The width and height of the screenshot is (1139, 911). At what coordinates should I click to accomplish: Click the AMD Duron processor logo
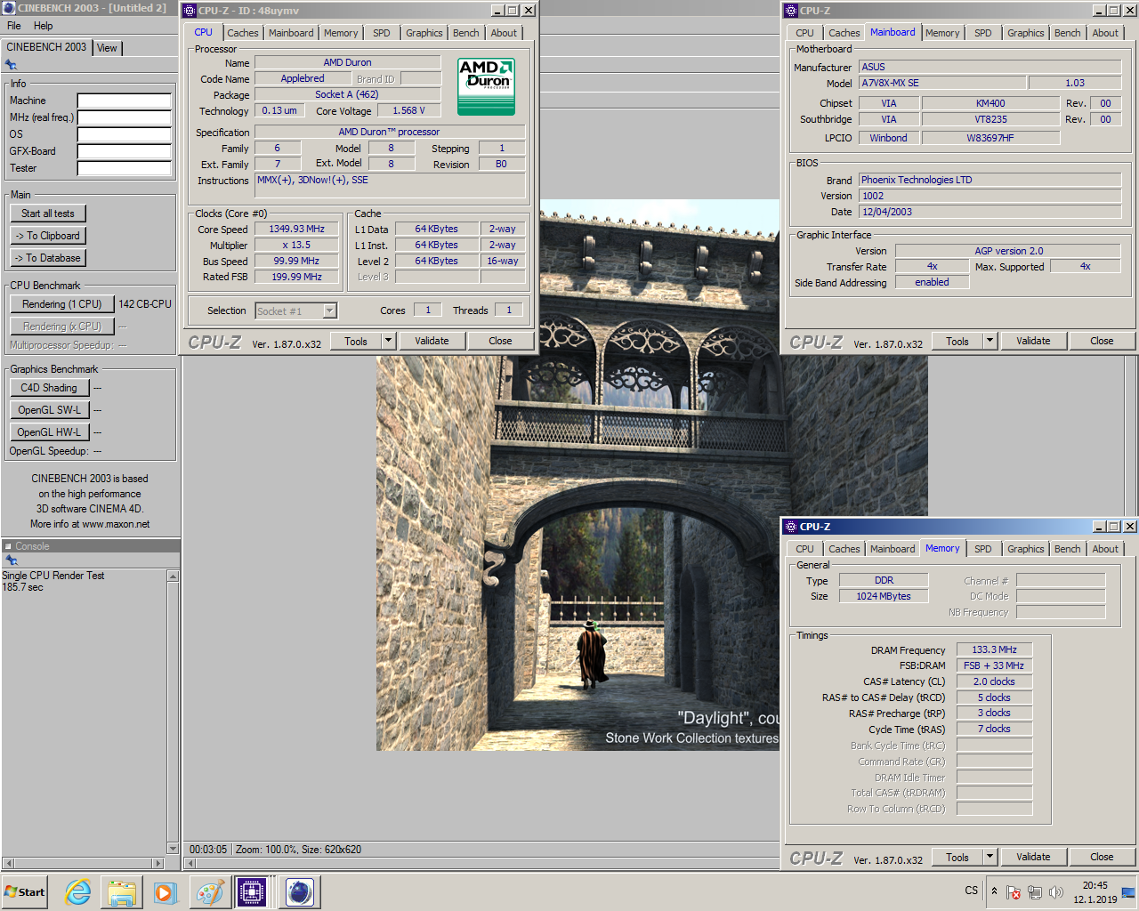coord(486,86)
